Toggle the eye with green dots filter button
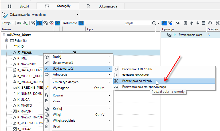The width and height of the screenshot is (220, 131). pos(58,23)
